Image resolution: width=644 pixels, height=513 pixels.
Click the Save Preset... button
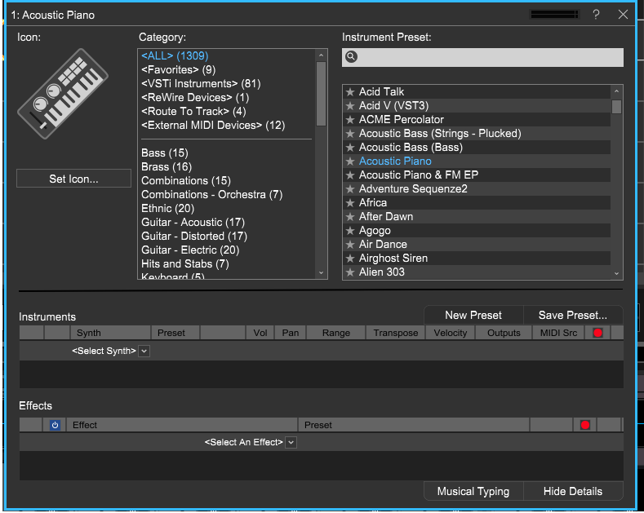[x=572, y=315]
